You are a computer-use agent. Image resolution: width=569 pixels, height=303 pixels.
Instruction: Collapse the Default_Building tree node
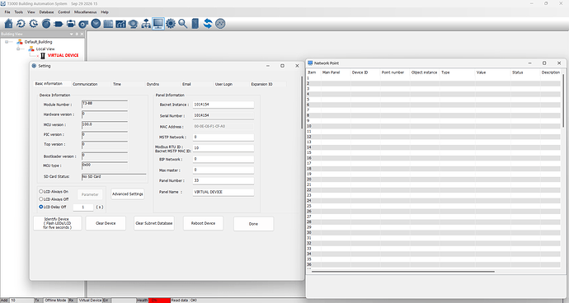click(x=7, y=42)
